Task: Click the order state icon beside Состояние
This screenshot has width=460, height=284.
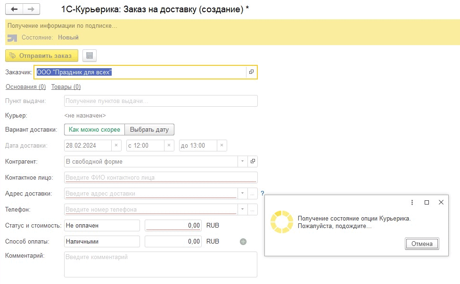Action: click(x=12, y=38)
